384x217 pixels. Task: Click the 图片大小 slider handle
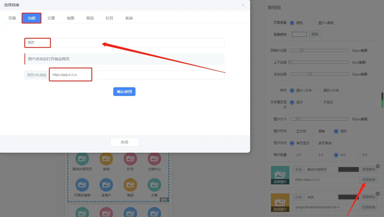298,119
